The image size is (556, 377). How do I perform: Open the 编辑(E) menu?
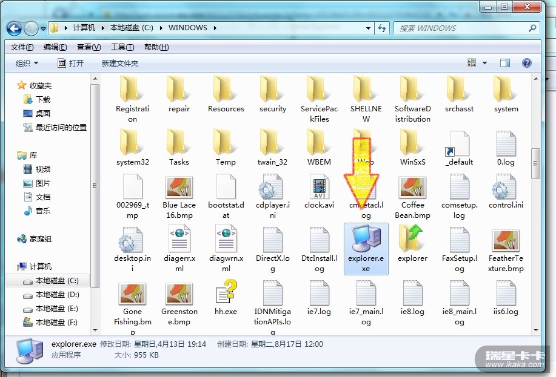point(55,47)
